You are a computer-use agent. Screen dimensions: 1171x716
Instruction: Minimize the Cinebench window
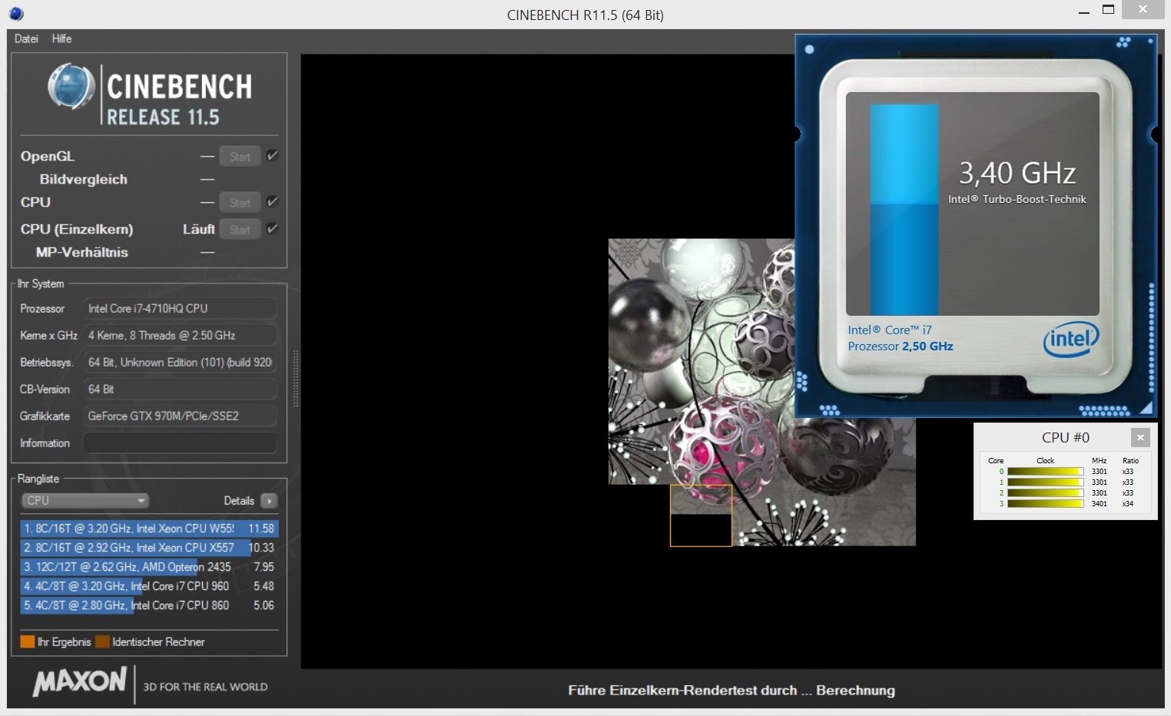pos(1084,12)
